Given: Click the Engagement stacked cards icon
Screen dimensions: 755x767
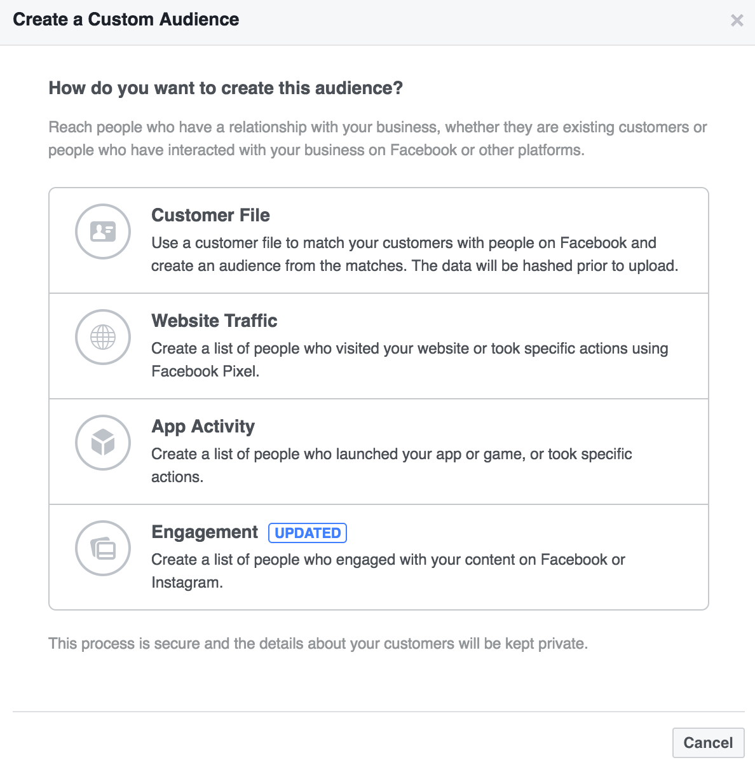Looking at the screenshot, I should [103, 548].
